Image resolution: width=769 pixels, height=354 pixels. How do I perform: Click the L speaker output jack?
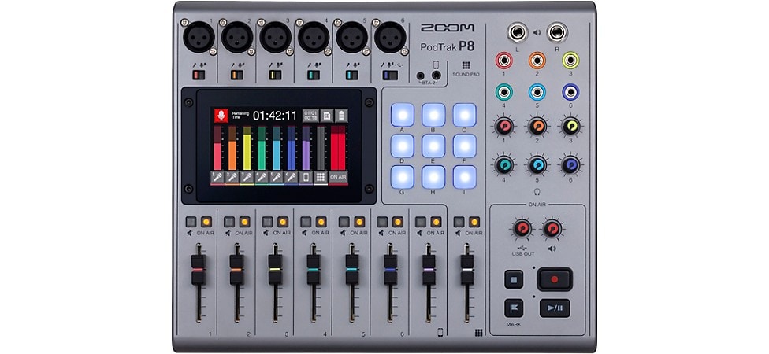517,33
